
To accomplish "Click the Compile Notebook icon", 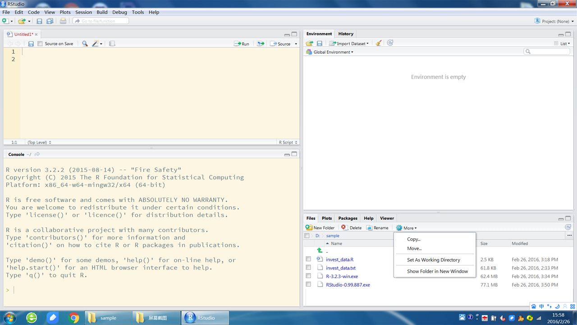I will pyautogui.click(x=112, y=44).
